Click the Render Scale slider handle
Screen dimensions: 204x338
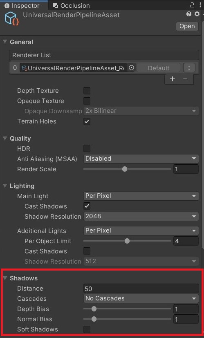coord(125,169)
